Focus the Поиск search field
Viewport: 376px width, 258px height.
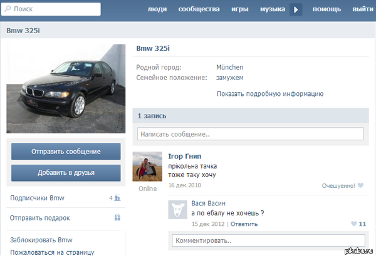pos(51,9)
